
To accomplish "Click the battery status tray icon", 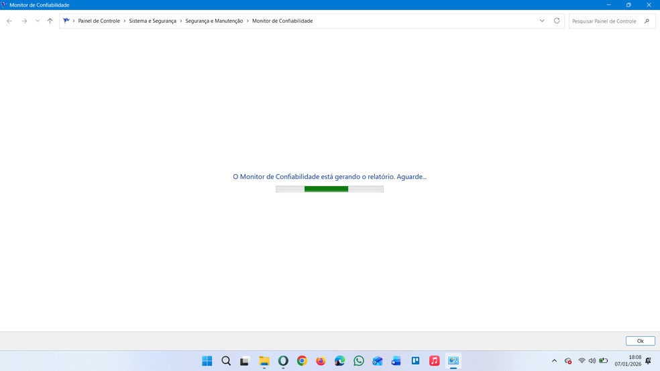I will click(x=604, y=361).
